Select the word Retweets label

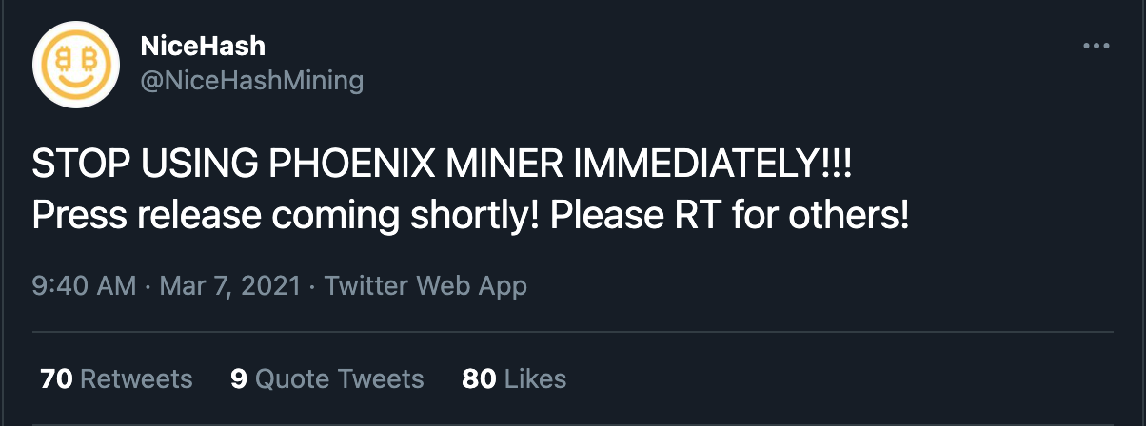137,378
